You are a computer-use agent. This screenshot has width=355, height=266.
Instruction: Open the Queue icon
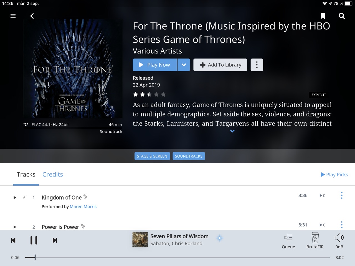pos(288,241)
